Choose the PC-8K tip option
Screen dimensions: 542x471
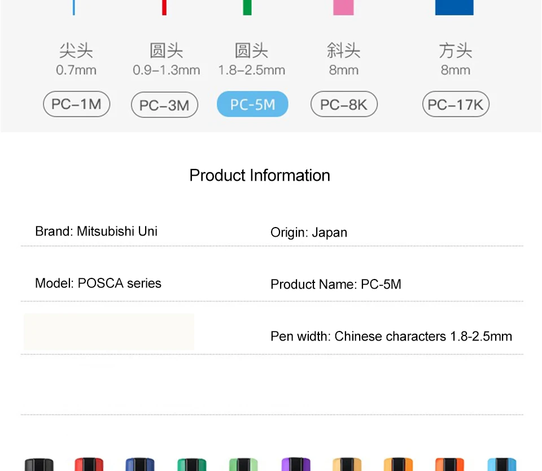coord(344,104)
